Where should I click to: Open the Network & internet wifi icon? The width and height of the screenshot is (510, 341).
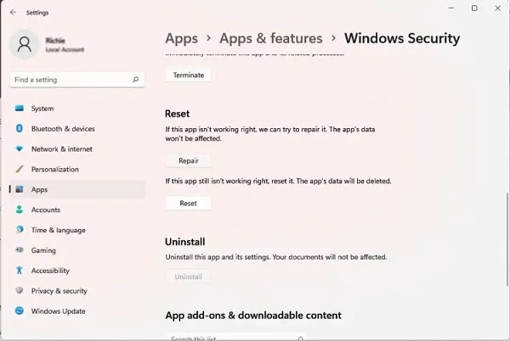pos(20,149)
